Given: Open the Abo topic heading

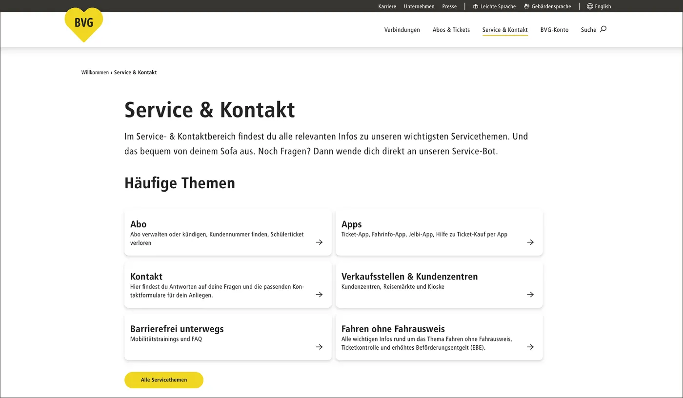Looking at the screenshot, I should click(x=139, y=224).
